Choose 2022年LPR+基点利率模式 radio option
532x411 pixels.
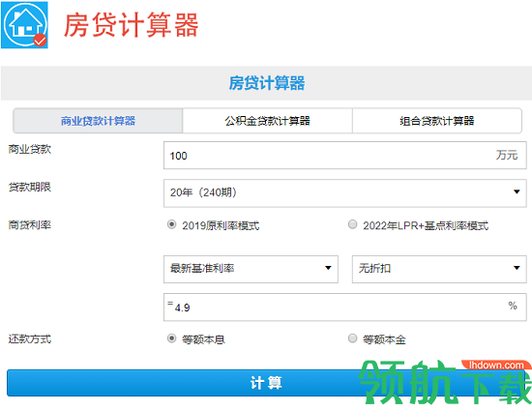tap(352, 224)
